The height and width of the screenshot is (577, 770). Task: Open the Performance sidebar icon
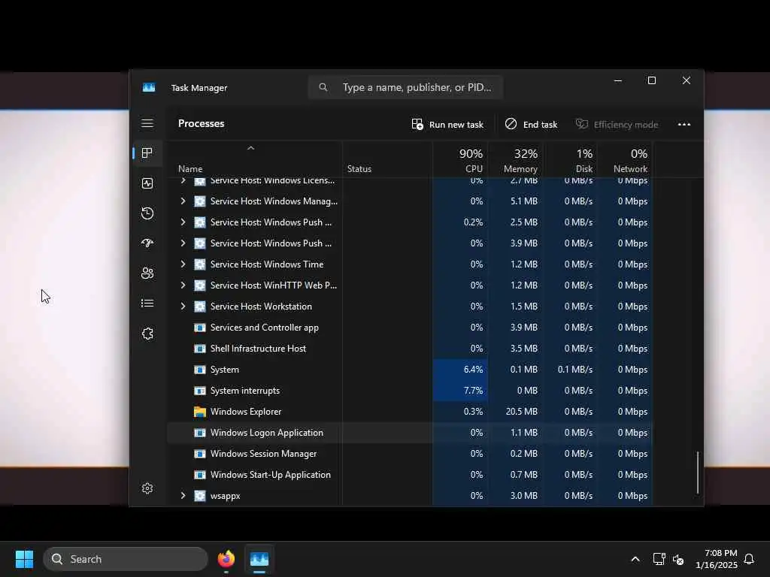tap(147, 183)
